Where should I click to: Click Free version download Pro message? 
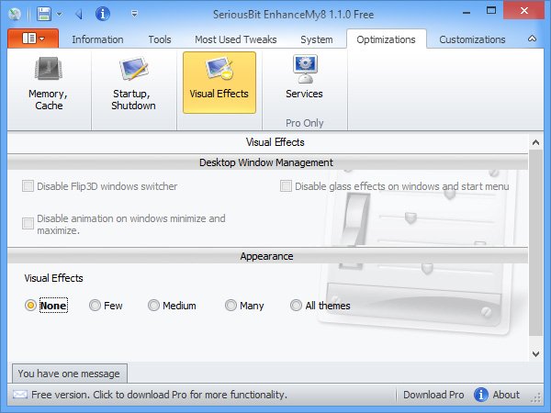[x=159, y=395]
